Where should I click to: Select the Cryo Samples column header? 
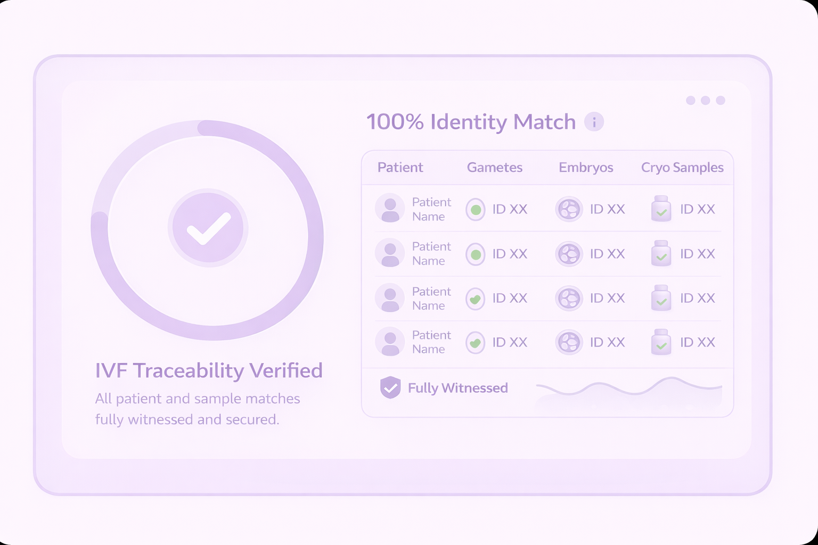coord(682,168)
